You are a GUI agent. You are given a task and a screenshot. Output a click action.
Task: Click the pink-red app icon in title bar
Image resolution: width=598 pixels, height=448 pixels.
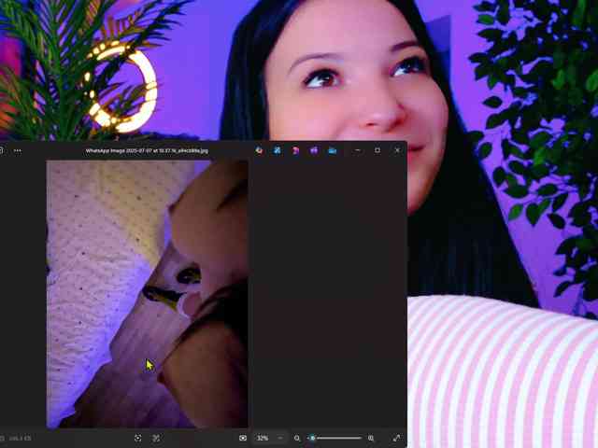pyautogui.click(x=295, y=151)
